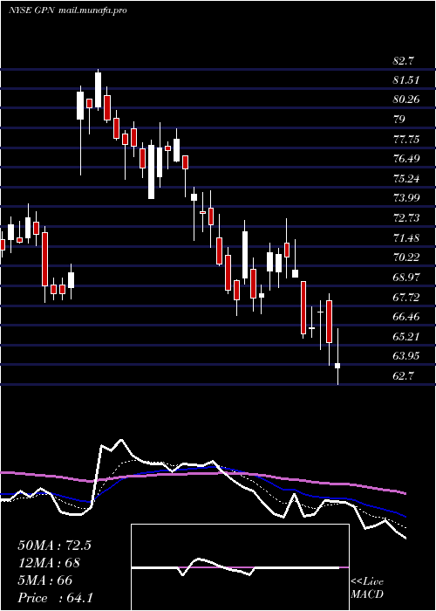Click the 73.99 price axis label
Screen dimensions: 436x611
pyautogui.click(x=406, y=198)
